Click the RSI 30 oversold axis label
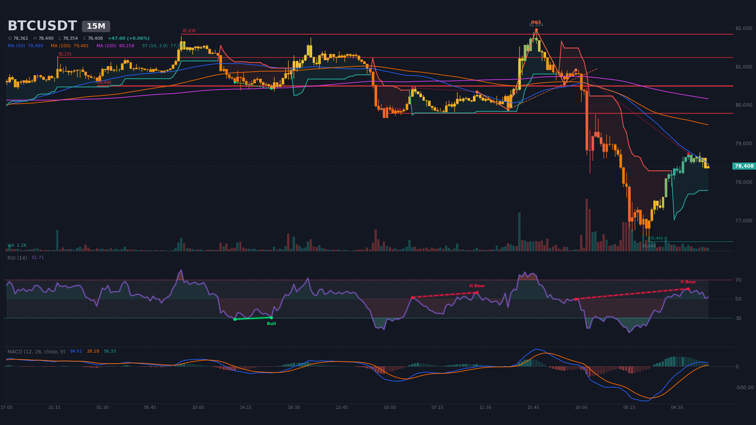 pos(738,318)
